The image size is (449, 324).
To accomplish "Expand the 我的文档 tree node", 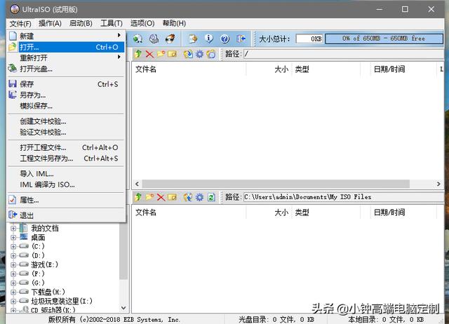I will (x=13, y=229).
